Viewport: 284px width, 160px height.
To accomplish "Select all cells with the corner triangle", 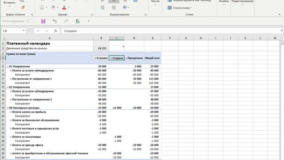I will pos(3,38).
